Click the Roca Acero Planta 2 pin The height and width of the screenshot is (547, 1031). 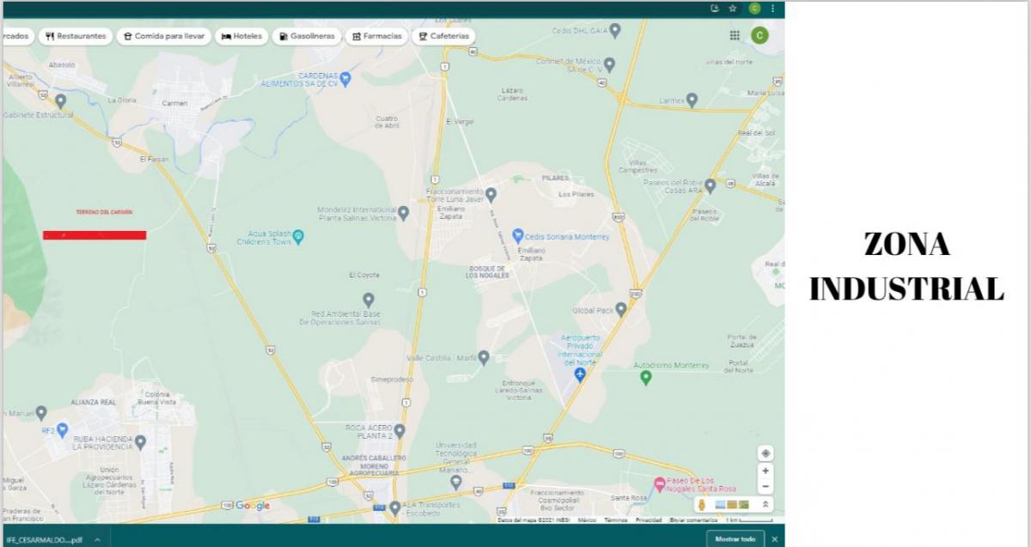[x=400, y=430]
